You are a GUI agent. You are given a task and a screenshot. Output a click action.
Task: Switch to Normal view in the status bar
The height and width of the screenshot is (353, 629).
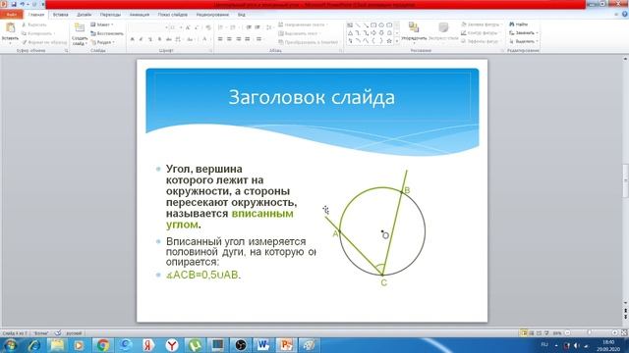coord(524,333)
